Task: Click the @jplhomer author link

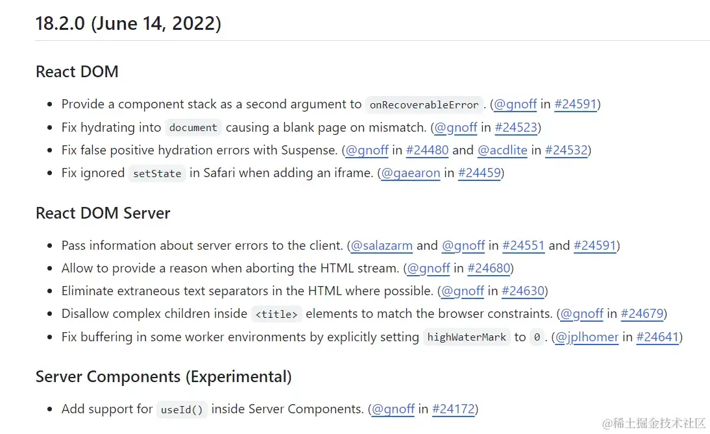Action: point(587,337)
